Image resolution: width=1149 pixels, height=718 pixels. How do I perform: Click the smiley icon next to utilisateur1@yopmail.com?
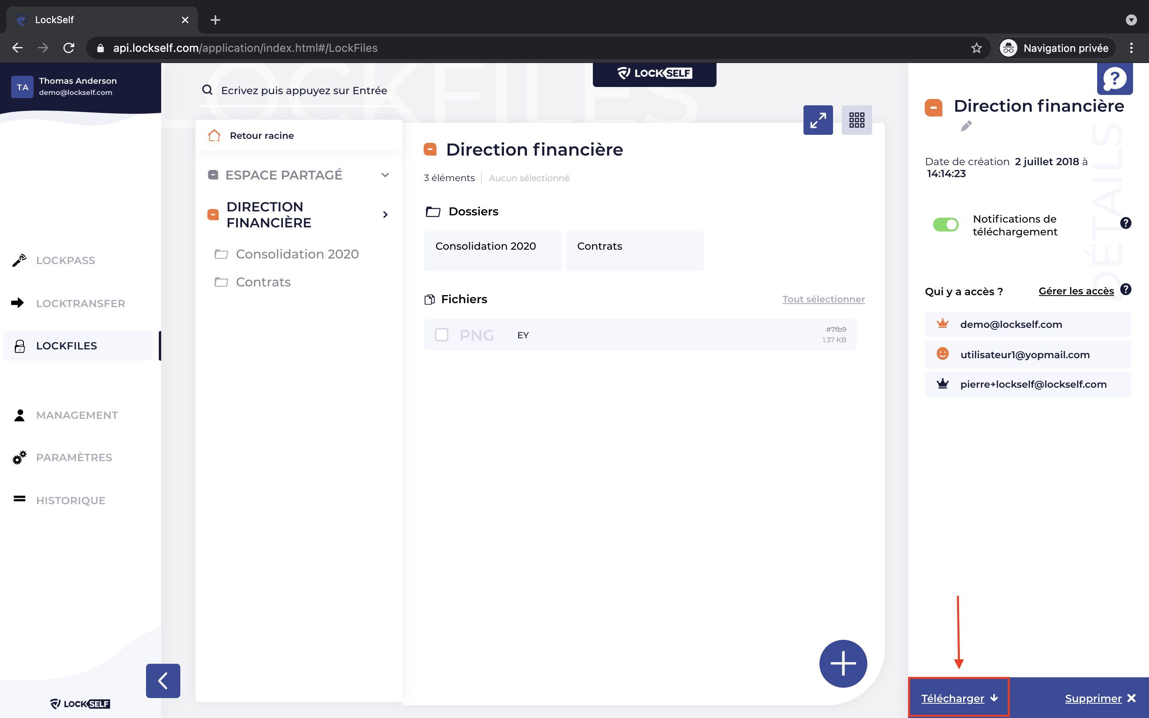(x=942, y=354)
